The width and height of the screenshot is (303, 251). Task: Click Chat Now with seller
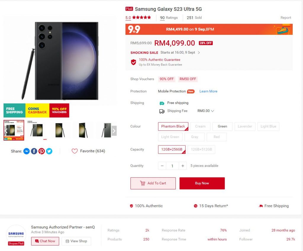(45, 241)
